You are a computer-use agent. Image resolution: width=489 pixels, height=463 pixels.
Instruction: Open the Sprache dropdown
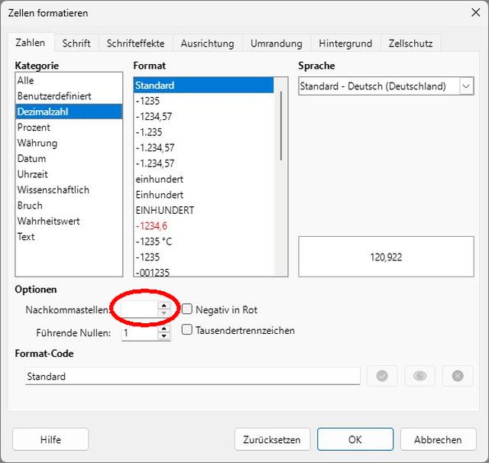[x=466, y=86]
